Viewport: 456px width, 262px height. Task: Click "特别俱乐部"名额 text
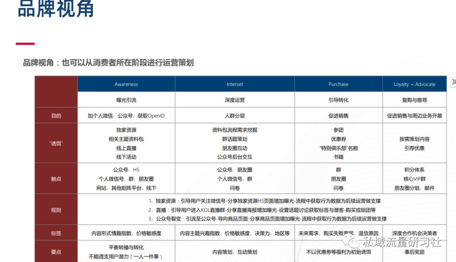click(339, 148)
